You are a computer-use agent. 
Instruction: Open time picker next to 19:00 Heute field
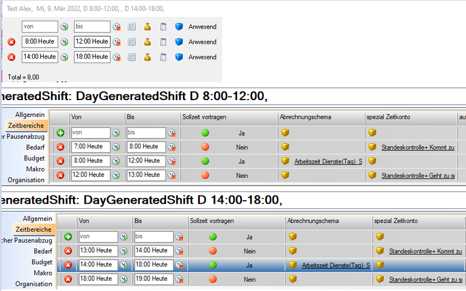click(x=179, y=279)
